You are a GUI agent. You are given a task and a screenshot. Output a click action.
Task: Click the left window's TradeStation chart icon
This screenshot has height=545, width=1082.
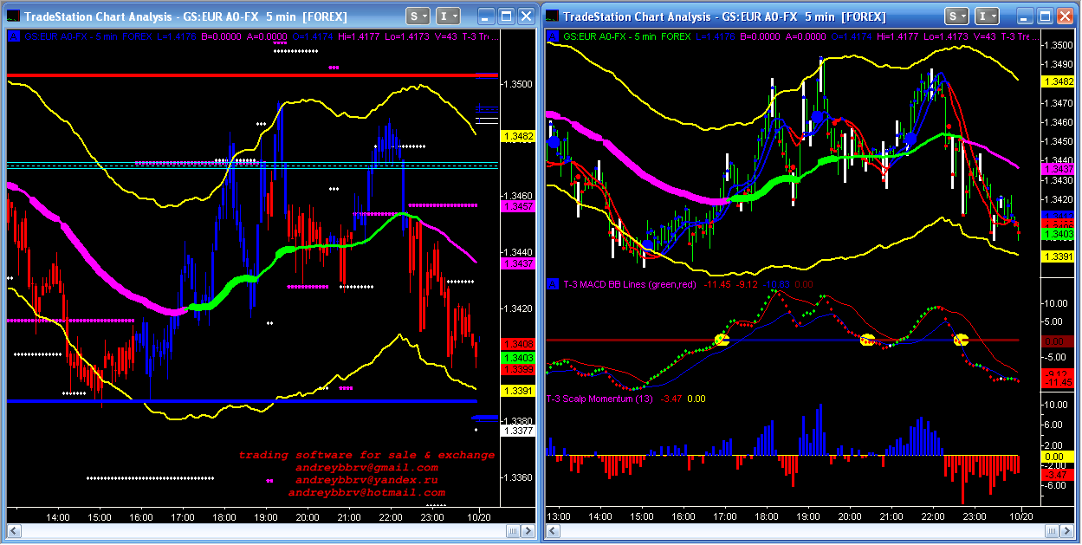coord(11,16)
